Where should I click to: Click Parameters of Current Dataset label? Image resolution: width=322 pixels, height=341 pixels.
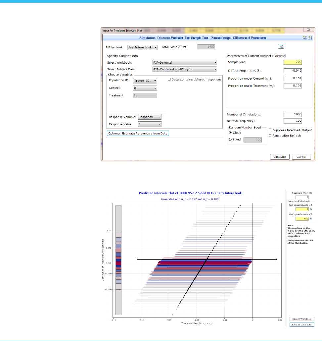(x=256, y=56)
